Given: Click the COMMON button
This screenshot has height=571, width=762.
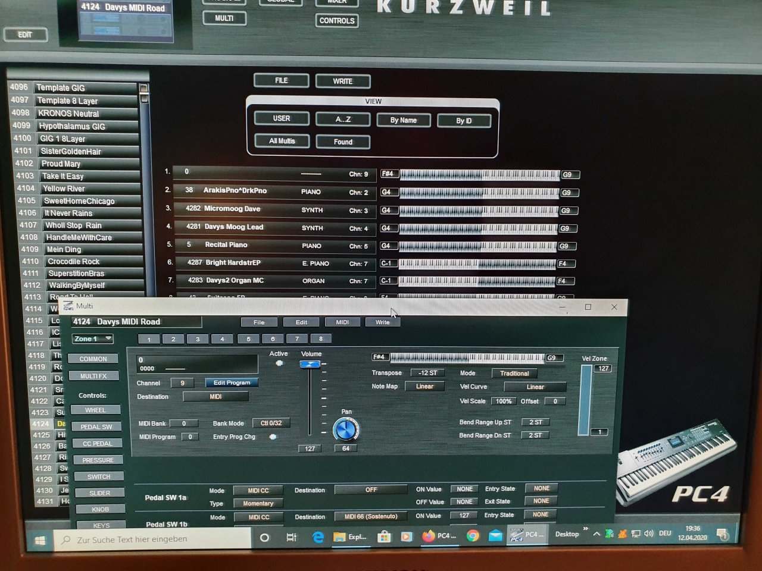Looking at the screenshot, I should 93,359.
